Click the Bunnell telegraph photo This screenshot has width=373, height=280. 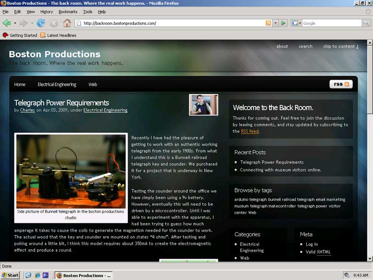pyautogui.click(x=71, y=171)
